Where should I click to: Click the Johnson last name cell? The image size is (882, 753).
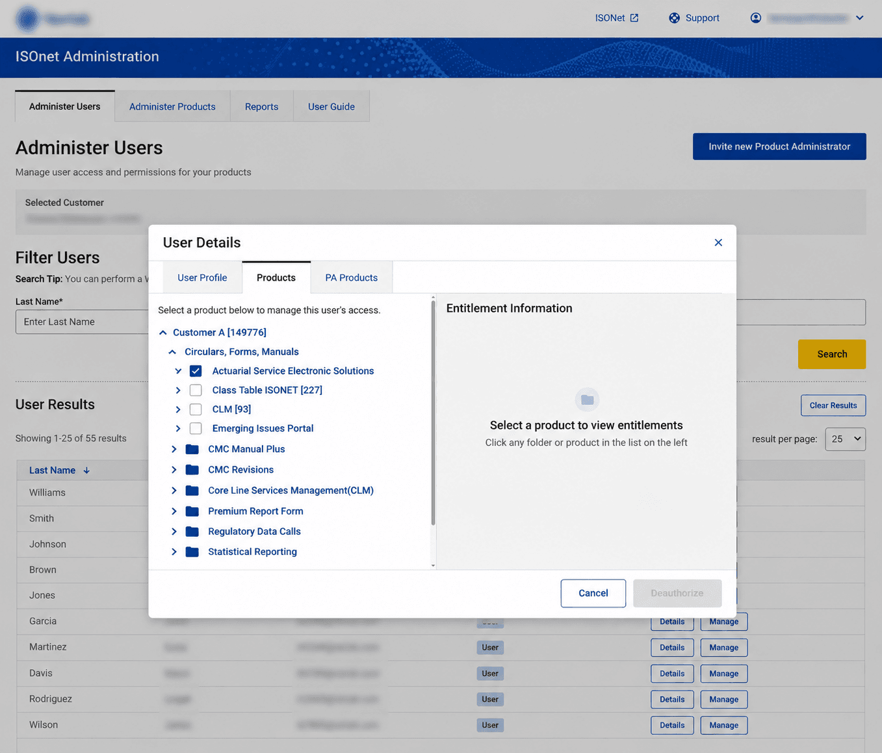coord(47,544)
